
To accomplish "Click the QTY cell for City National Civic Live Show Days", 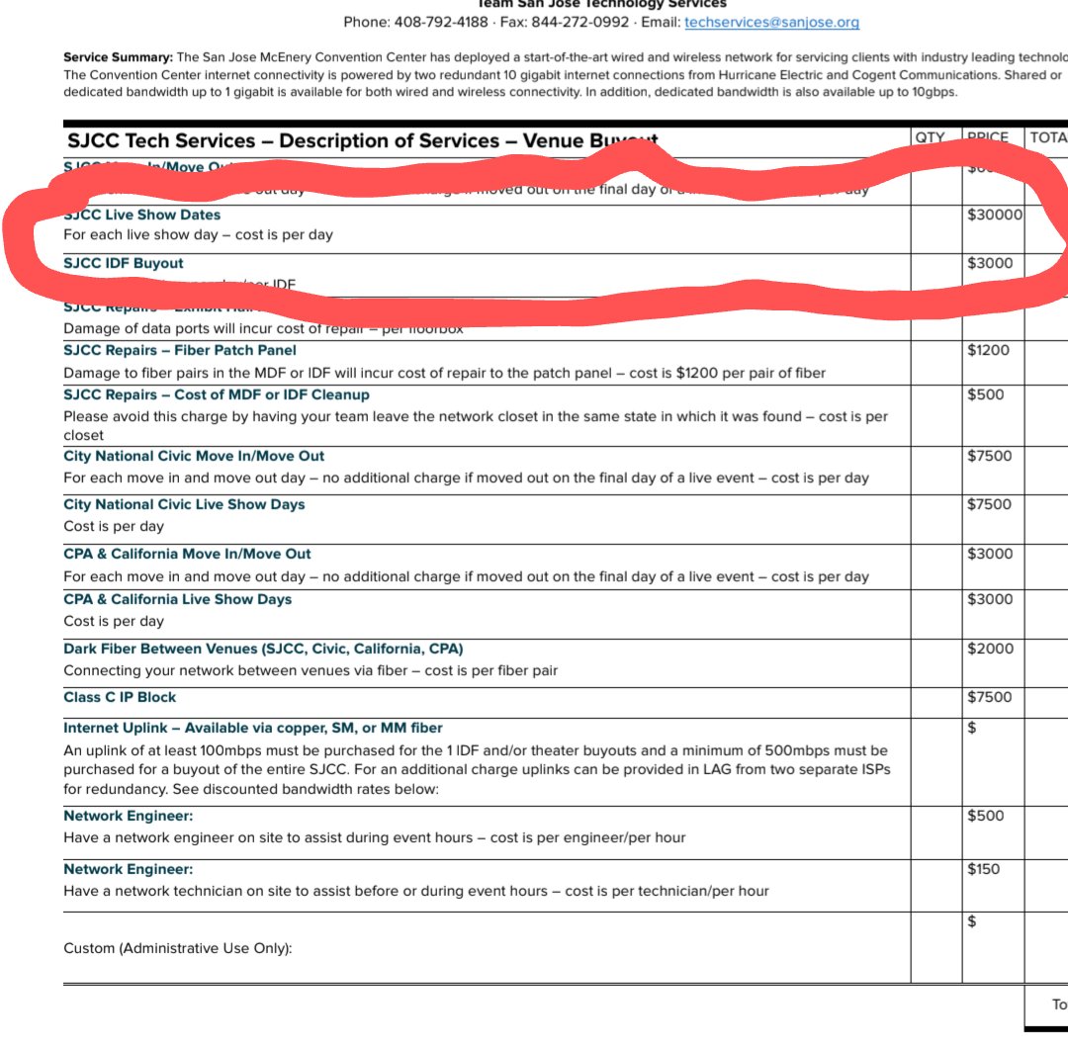I will (x=936, y=519).
